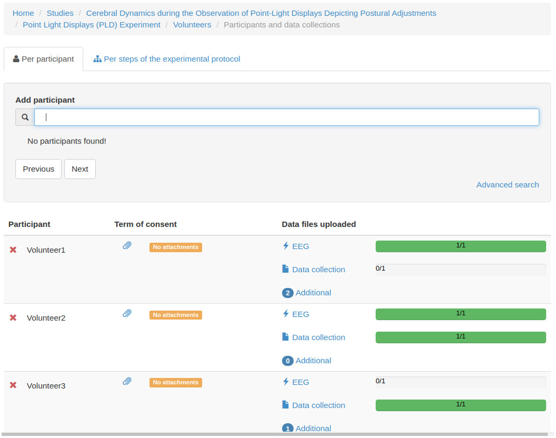This screenshot has height=438, width=556.
Task: Go to Studies in the breadcrumb
Action: click(x=60, y=13)
